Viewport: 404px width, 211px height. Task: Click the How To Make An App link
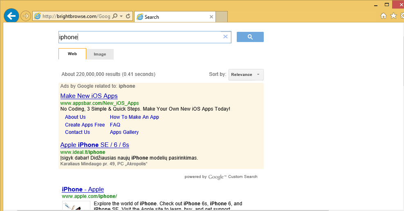[x=134, y=117]
